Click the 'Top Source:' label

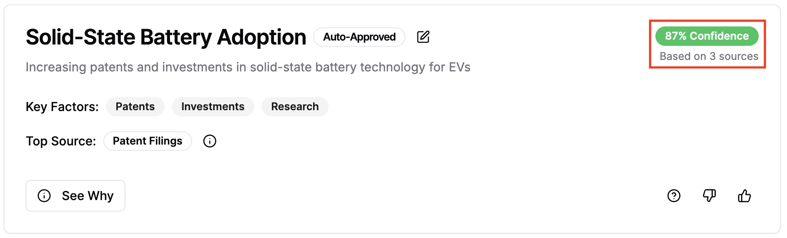click(x=61, y=141)
